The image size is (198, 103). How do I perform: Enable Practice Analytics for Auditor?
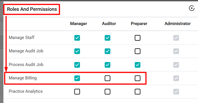[108, 92]
